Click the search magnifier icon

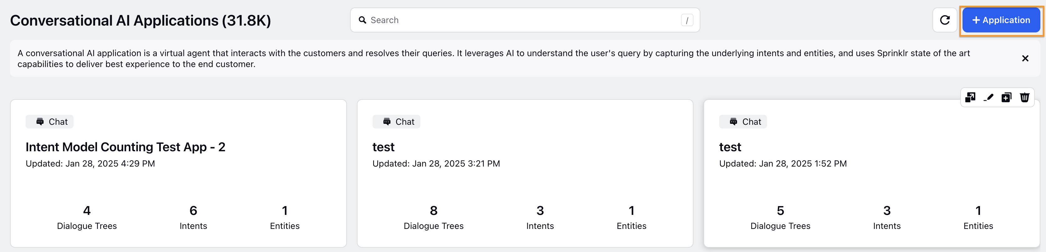362,20
